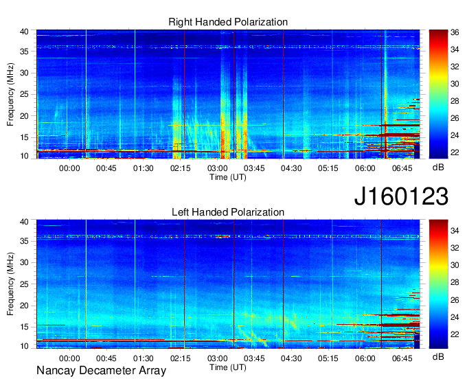Click the 10 MHz tick on lower plot
This screenshot has height=379, width=467.
24,346
